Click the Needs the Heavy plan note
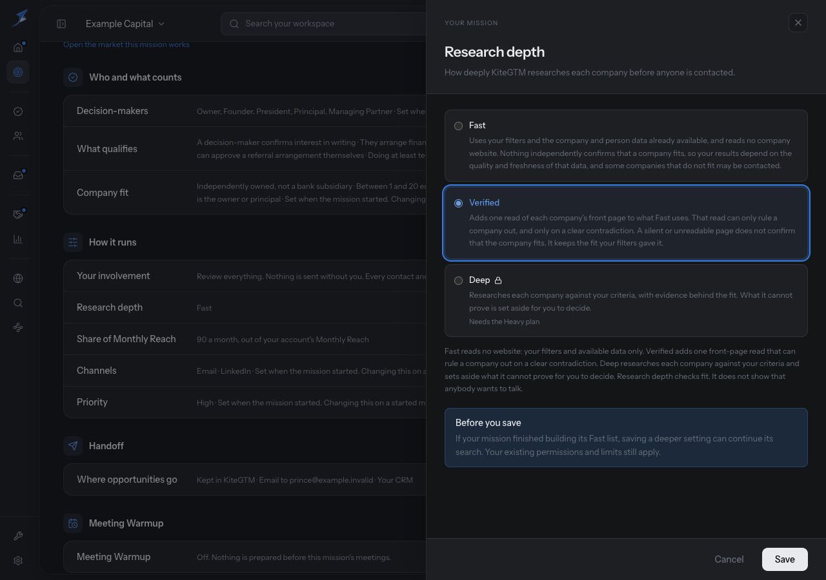 [504, 322]
